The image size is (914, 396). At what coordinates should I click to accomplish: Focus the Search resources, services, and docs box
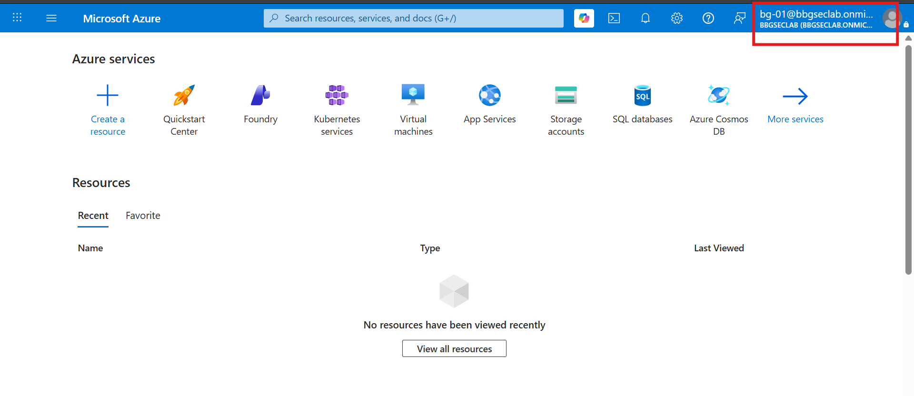click(414, 18)
